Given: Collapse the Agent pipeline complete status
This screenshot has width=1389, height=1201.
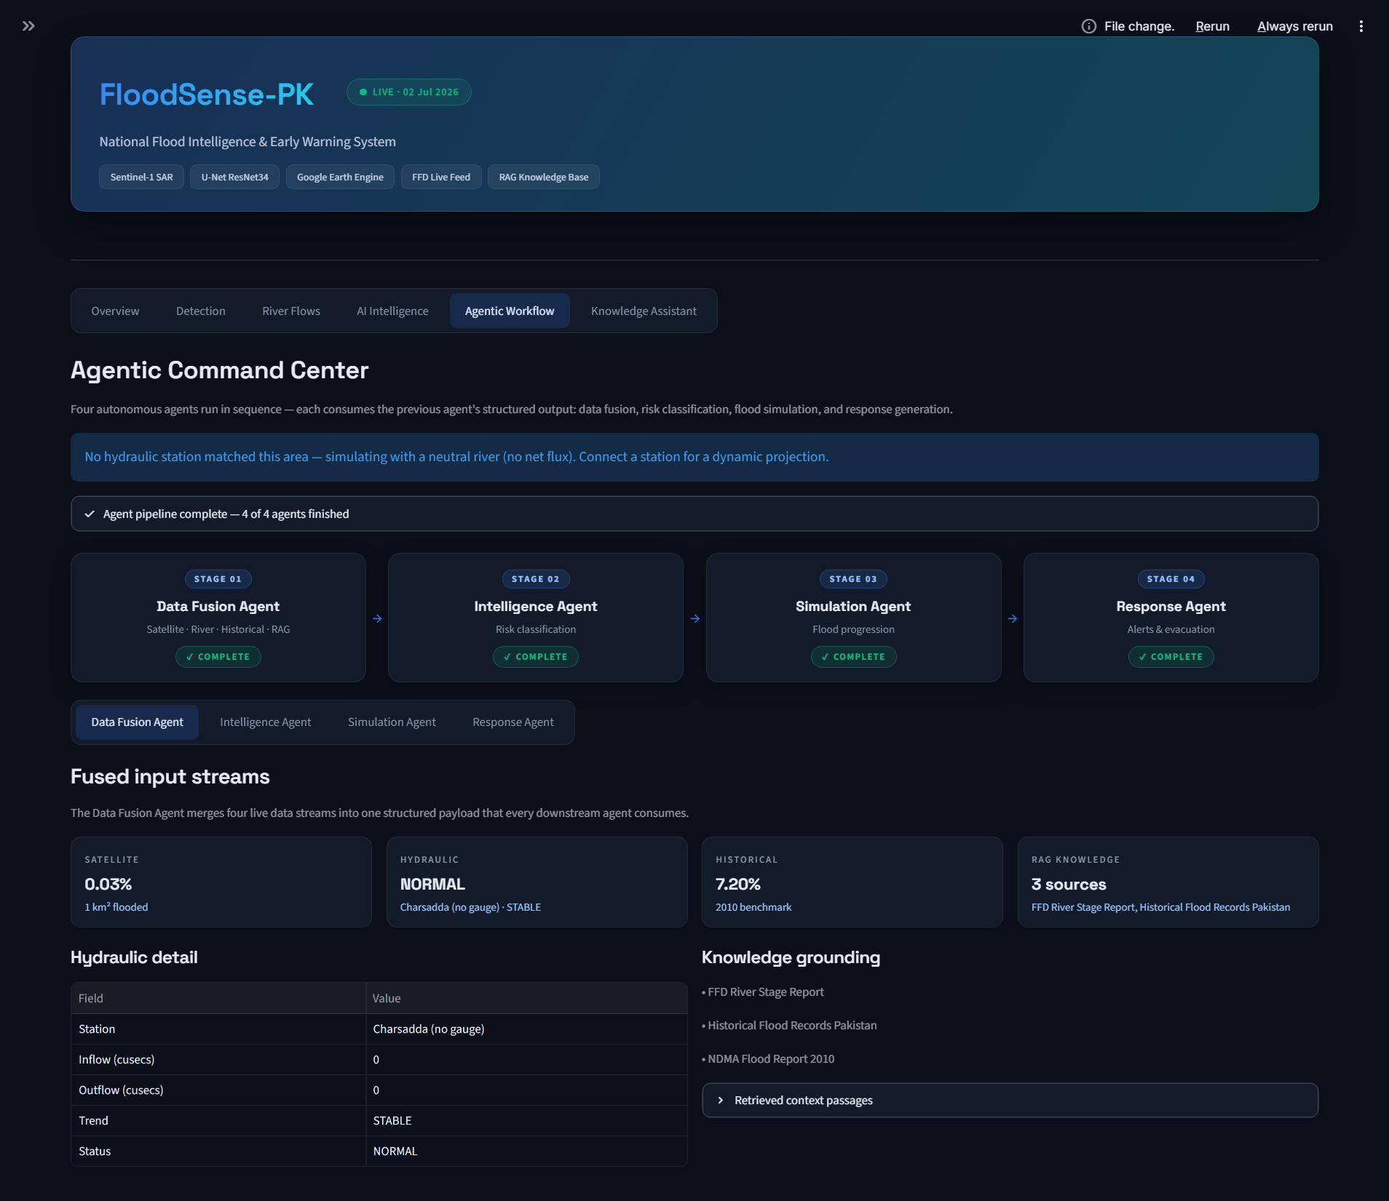Looking at the screenshot, I should (x=694, y=514).
